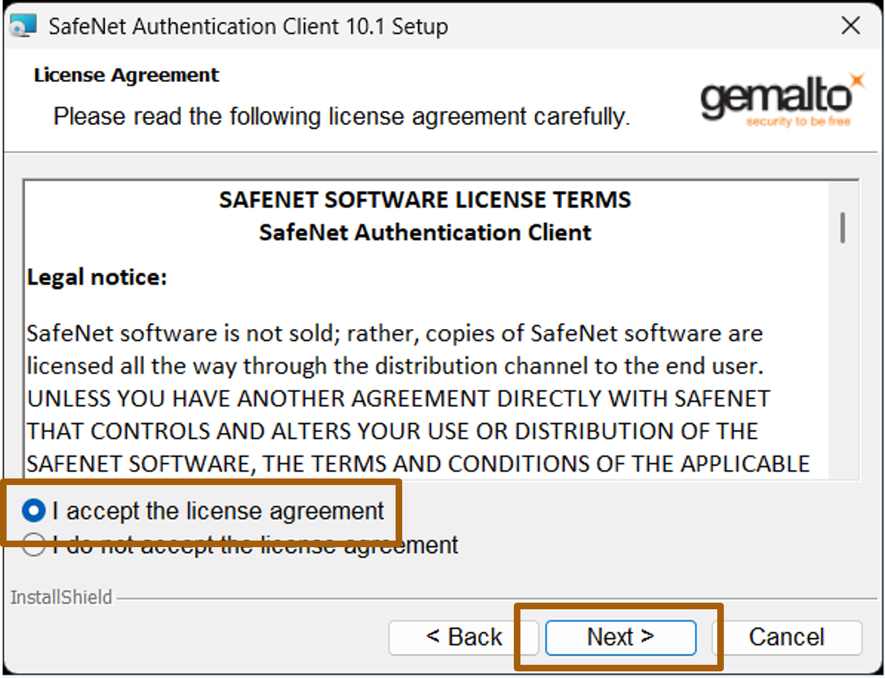Close the SafeNet setup window
Screen dimensions: 885x678
851,26
